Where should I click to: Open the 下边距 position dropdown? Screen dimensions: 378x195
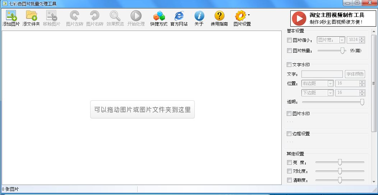318,93
